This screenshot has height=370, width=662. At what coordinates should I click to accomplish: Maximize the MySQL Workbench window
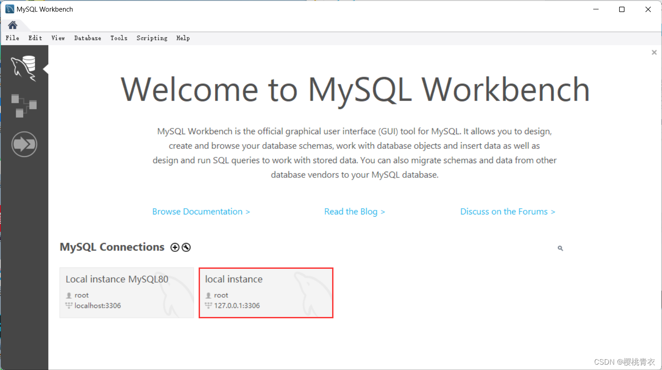point(622,9)
